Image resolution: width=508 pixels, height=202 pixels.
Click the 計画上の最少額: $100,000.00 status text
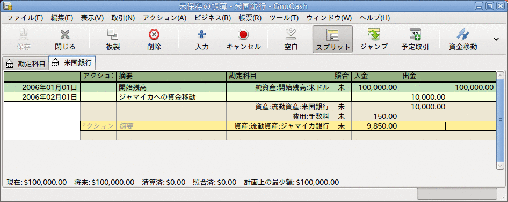pyautogui.click(x=291, y=182)
